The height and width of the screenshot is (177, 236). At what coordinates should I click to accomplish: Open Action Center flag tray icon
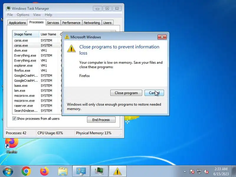pos(192,171)
